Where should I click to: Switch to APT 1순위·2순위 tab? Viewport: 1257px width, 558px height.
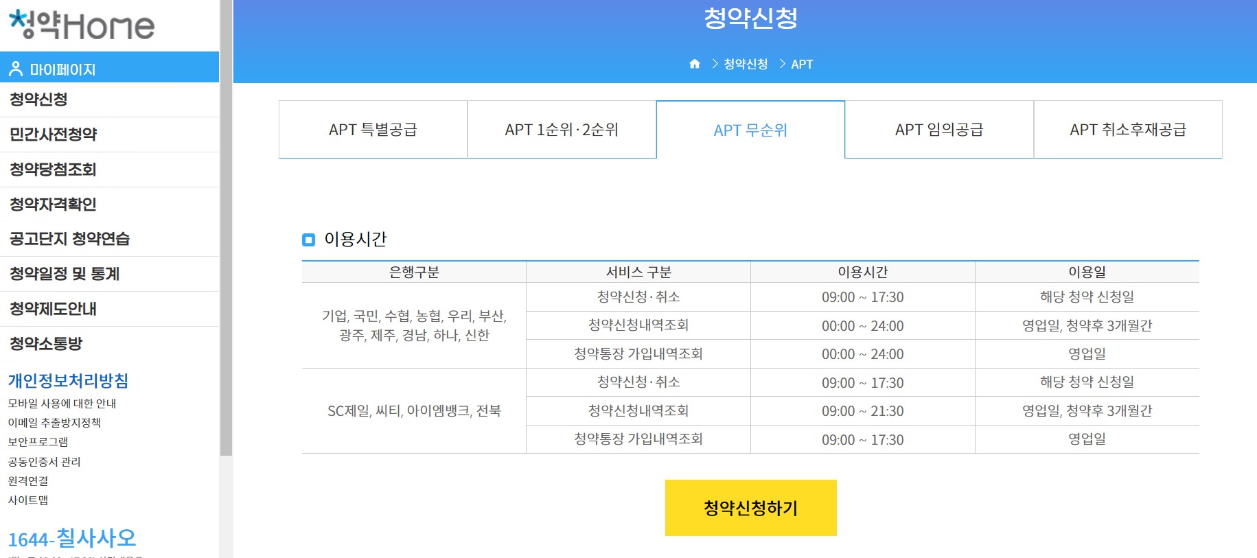coord(562,130)
